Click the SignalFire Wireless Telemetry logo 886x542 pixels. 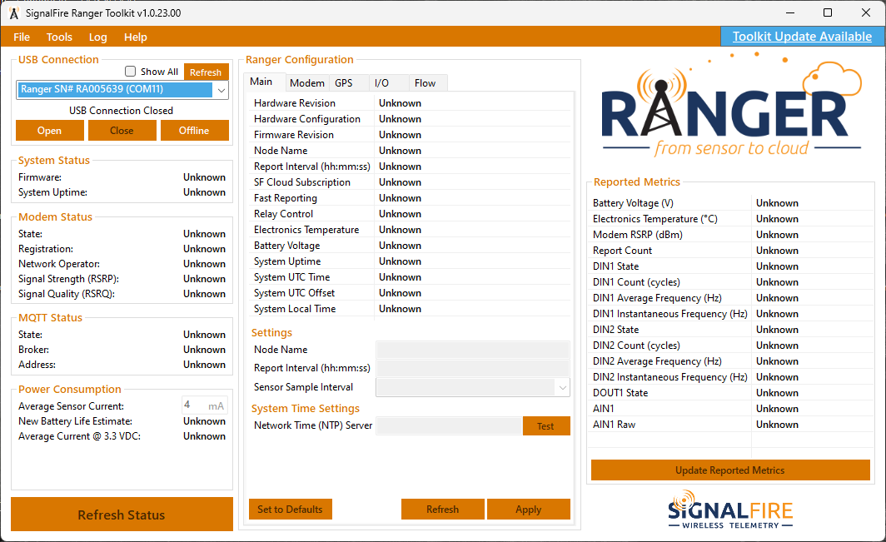tap(730, 509)
